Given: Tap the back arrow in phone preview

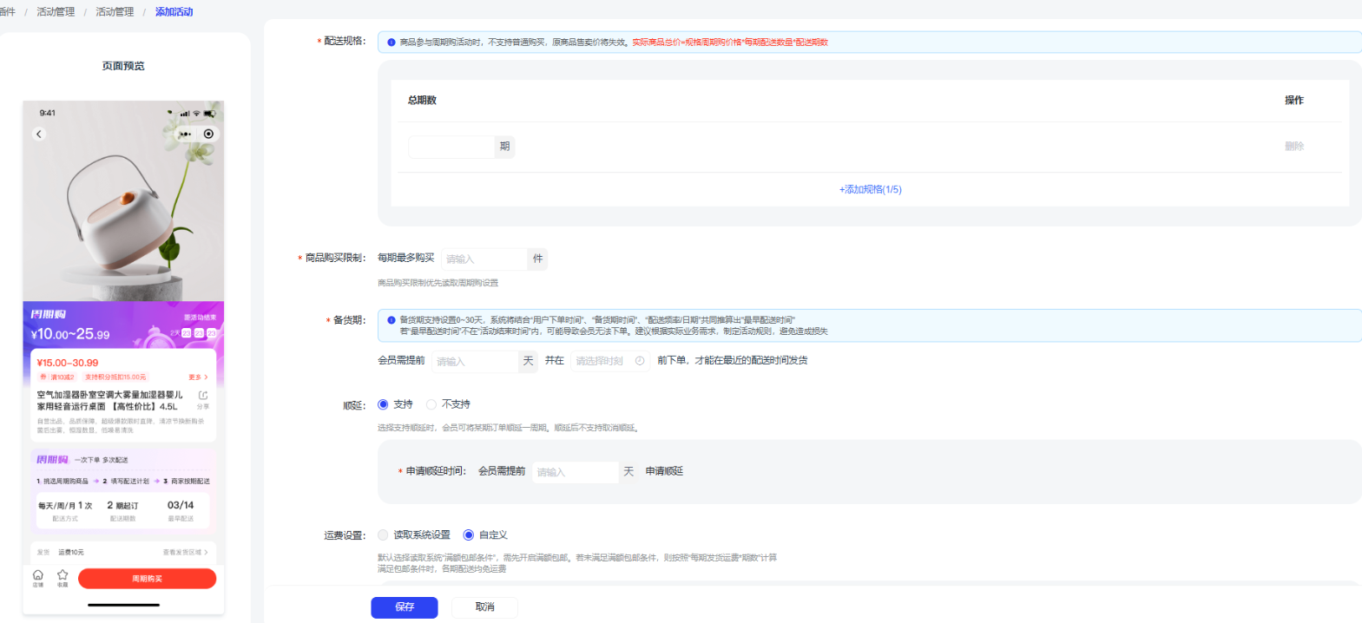Looking at the screenshot, I should 39,134.
